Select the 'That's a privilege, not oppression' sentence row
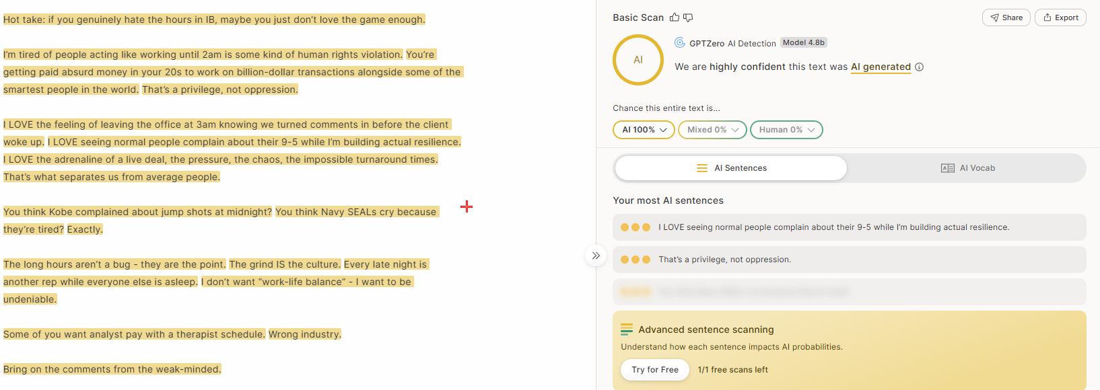The height and width of the screenshot is (390, 1100). coord(850,260)
